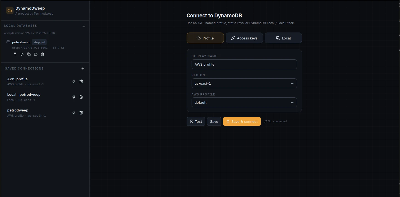Viewport: 400px width, 197px height.
Task: Click the Connect to DynamoDB heading
Action: [214, 16]
